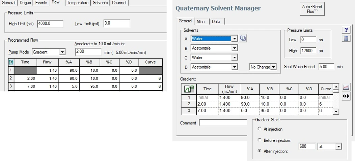Click Initial time cell in Gradient table

208,98
